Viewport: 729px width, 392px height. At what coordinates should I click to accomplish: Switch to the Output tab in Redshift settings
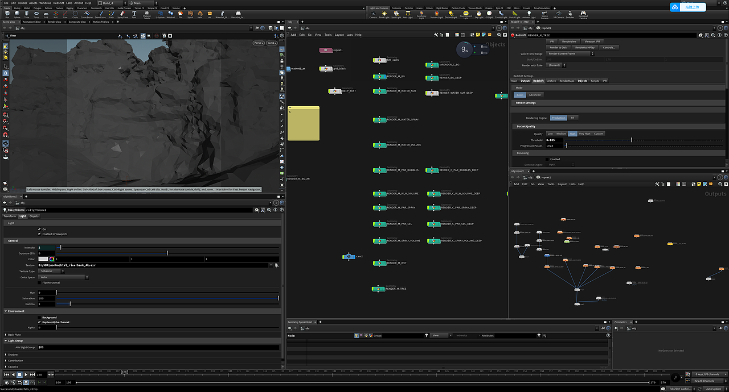[x=525, y=81]
